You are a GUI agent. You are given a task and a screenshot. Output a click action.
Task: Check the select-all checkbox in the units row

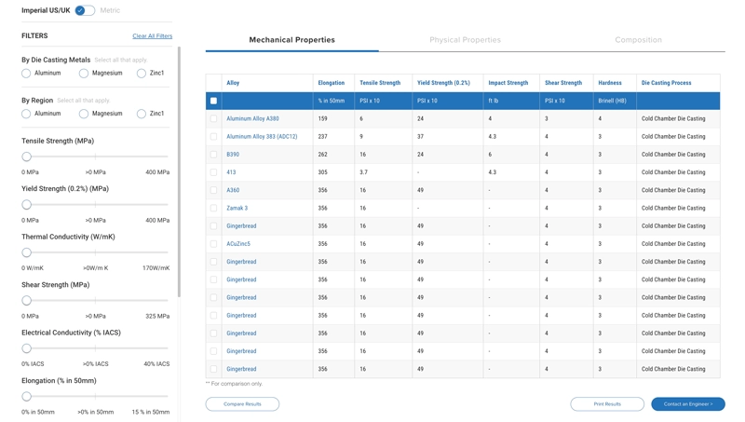click(213, 101)
